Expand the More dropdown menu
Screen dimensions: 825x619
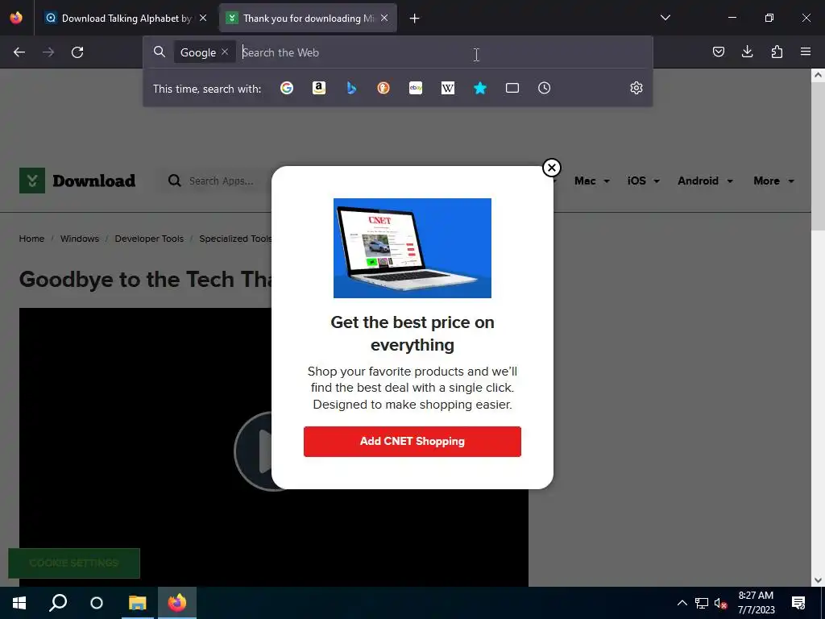coord(773,181)
